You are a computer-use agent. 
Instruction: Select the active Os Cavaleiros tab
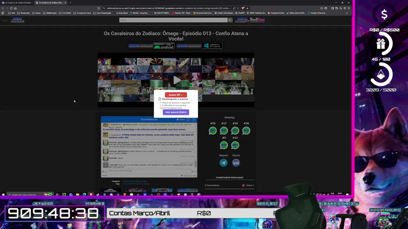point(50,3)
